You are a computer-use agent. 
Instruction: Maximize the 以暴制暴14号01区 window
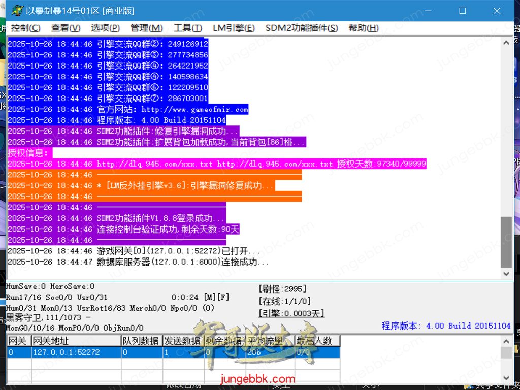(x=462, y=11)
